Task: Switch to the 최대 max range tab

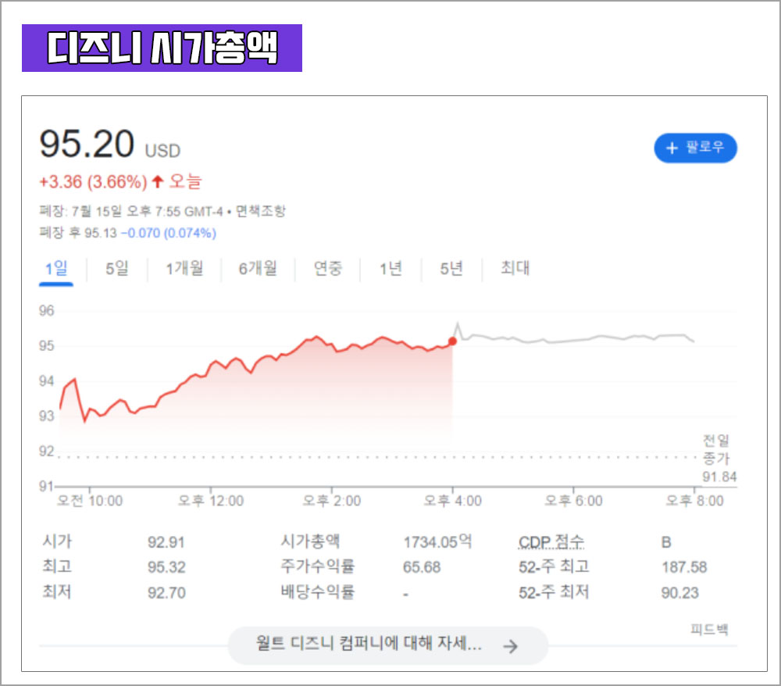Action: [x=515, y=269]
